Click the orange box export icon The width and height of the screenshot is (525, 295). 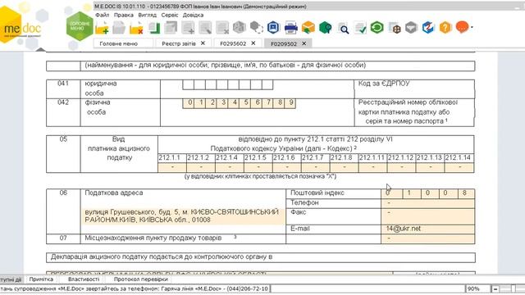point(308,28)
